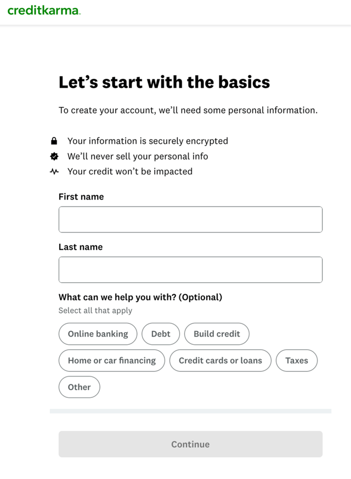Toggle the Debt chip
The image size is (351, 479).
pyautogui.click(x=161, y=334)
